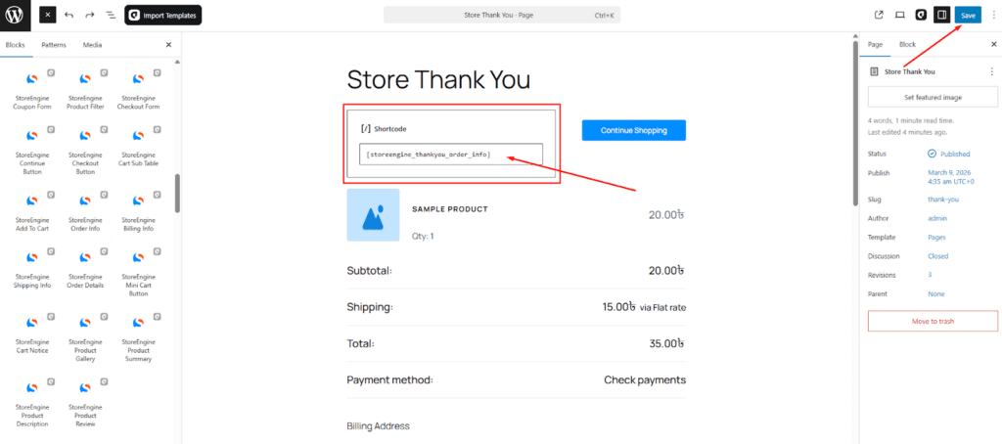Select a parent page via None
The width and height of the screenshot is (1002, 444).
pos(936,293)
